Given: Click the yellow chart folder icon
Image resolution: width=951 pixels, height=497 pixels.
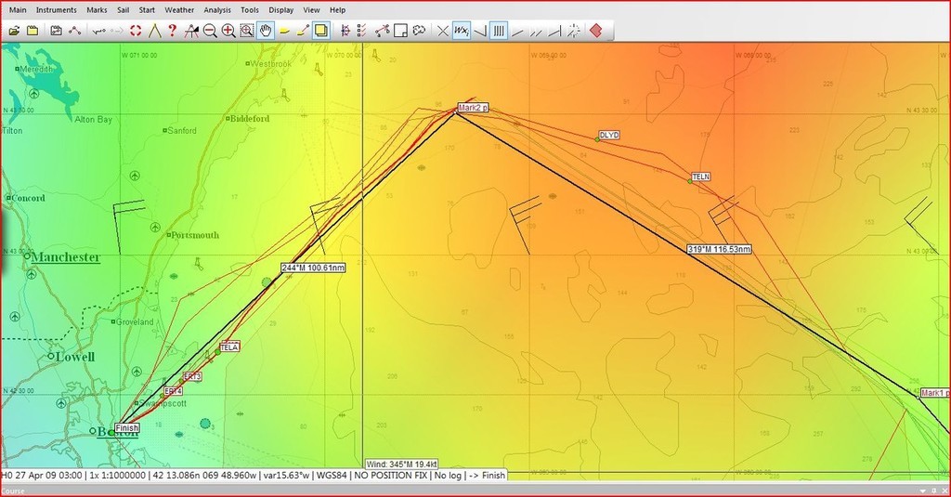Looking at the screenshot, I should coord(33,31).
